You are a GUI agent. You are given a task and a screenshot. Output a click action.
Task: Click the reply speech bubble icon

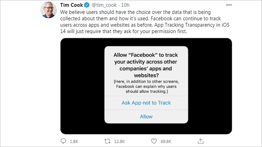(63, 141)
